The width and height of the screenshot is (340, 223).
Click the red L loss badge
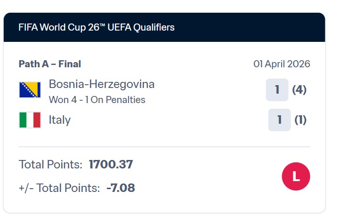(296, 176)
